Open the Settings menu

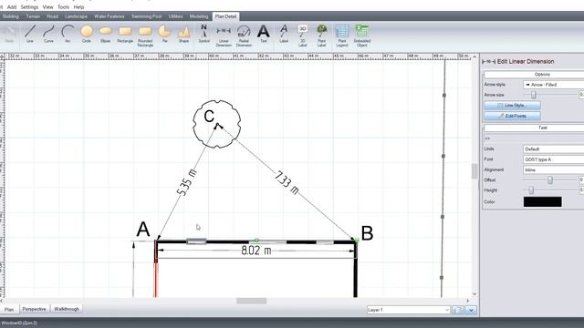(x=29, y=7)
